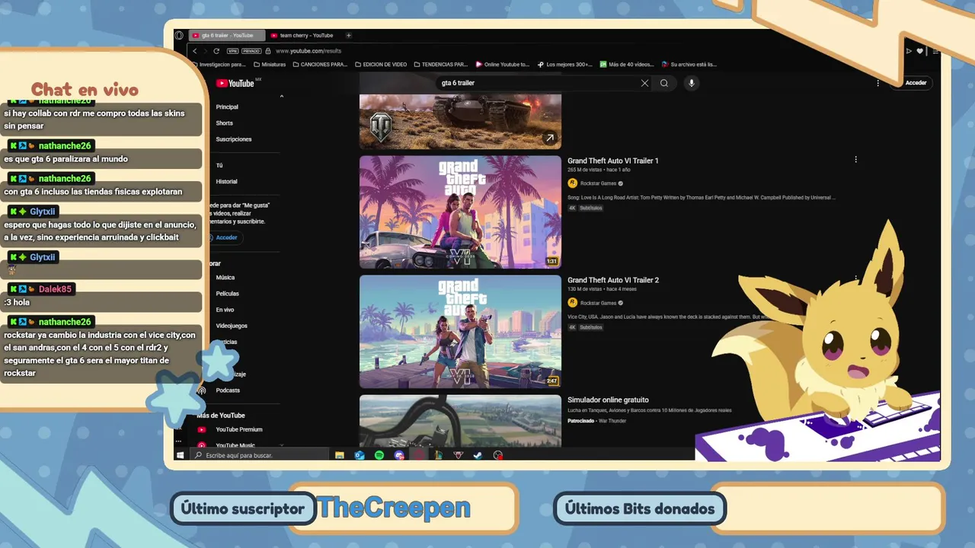
Task: Open CANCIONES PARA bookmark folder
Action: [320, 65]
